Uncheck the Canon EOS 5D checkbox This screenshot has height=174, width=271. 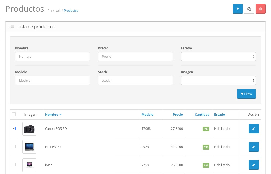pos(14,128)
